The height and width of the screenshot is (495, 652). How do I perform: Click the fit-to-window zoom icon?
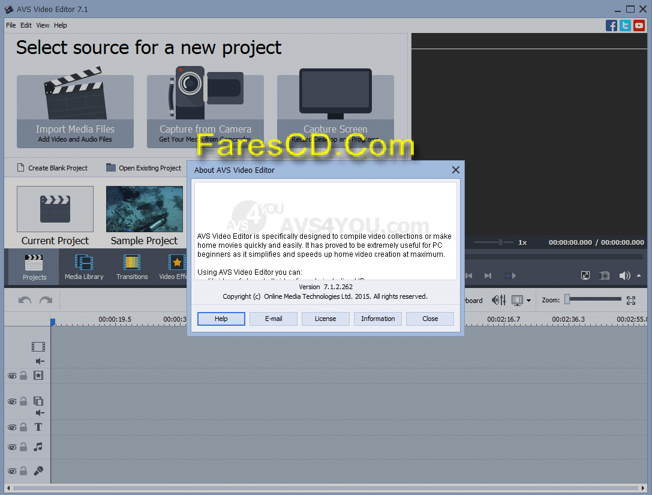pos(631,301)
